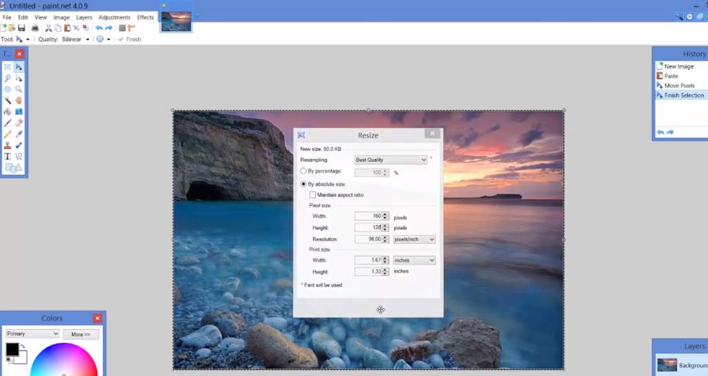The image size is (708, 376).
Task: Toggle pixel grid icon in toolbar
Action: (x=122, y=28)
